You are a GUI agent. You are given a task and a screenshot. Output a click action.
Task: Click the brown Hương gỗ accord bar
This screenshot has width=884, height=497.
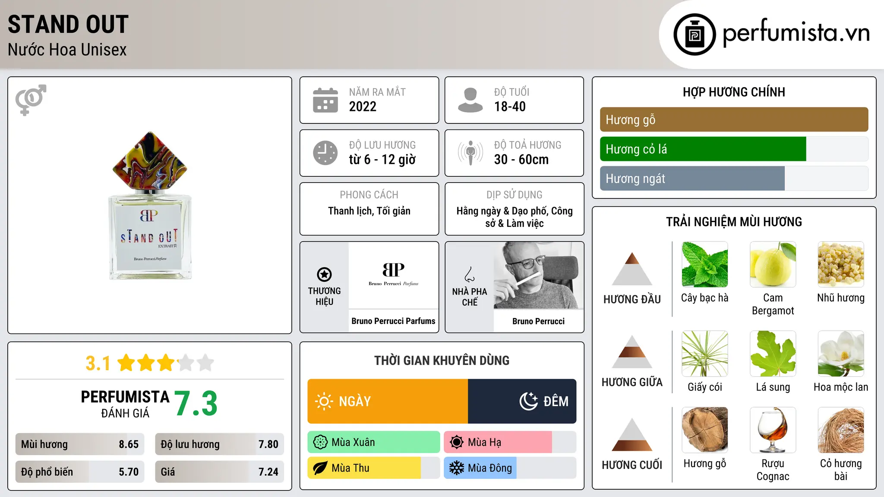734,120
